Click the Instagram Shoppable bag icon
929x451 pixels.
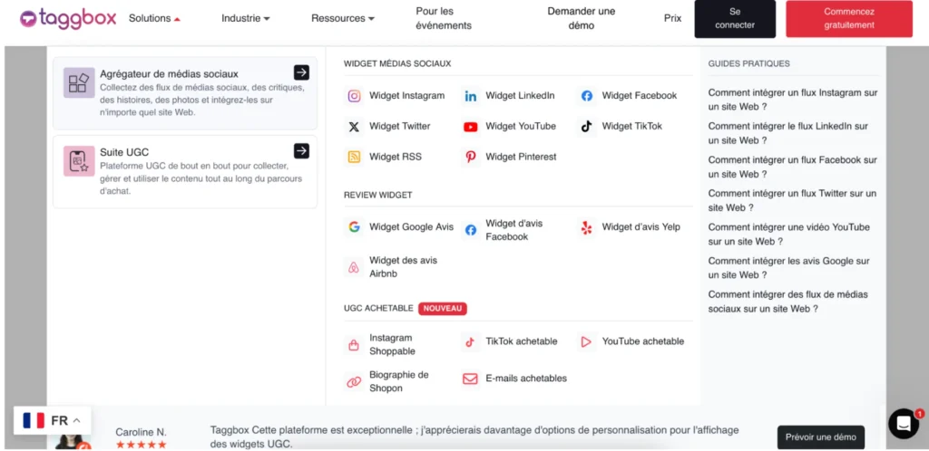tap(355, 345)
